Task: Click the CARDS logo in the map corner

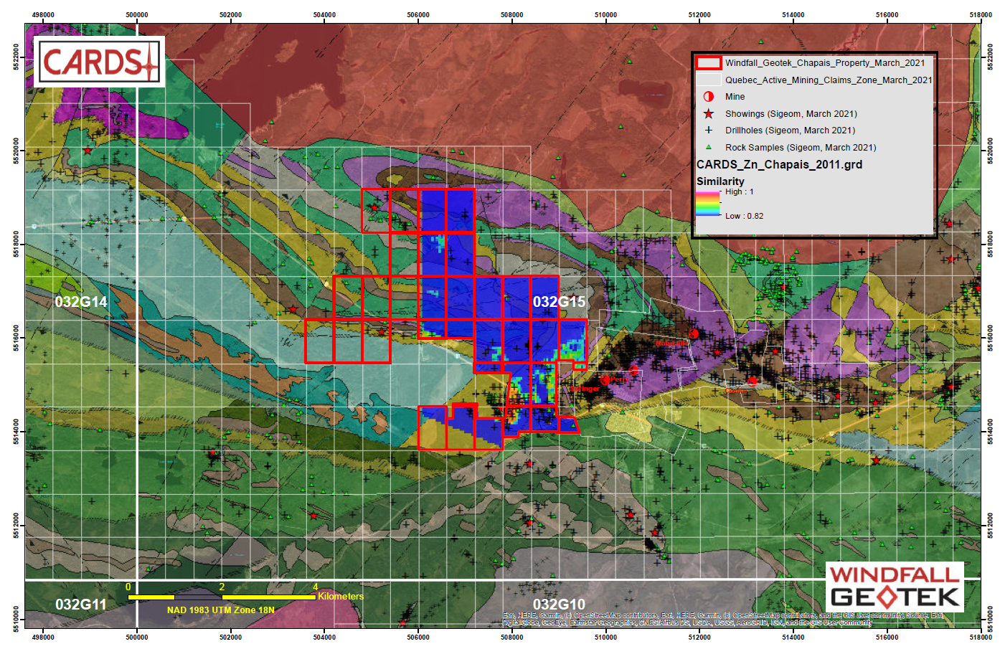Action: [x=99, y=62]
